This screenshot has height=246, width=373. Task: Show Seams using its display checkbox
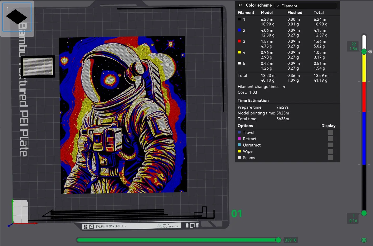pyautogui.click(x=330, y=158)
